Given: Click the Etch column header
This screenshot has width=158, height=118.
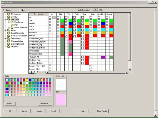Looking at the screenshot, I should coord(77,14).
